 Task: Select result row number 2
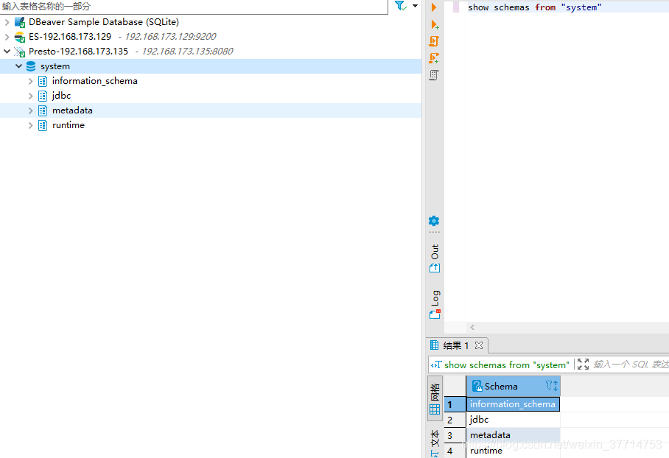click(455, 420)
